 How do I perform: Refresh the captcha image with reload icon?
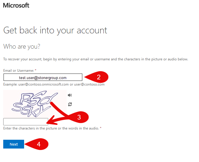[x=70, y=104]
